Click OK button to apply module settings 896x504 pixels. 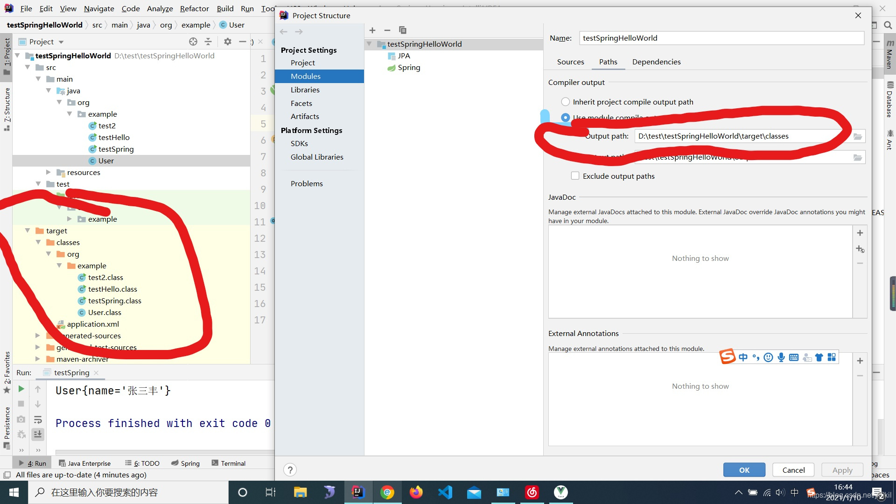pos(744,469)
